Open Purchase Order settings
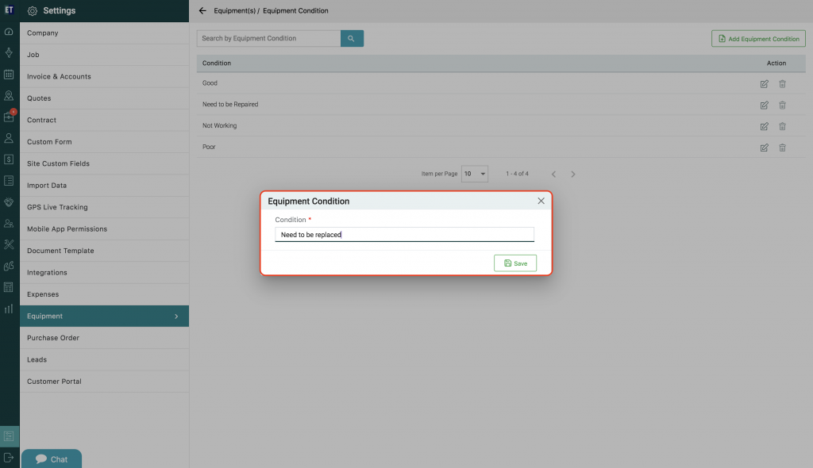Image resolution: width=813 pixels, height=468 pixels. click(x=104, y=337)
